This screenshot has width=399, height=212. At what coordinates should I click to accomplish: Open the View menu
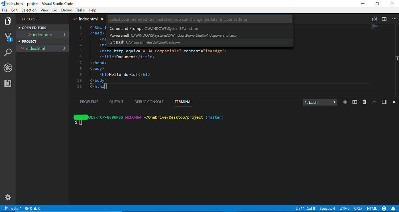(44, 10)
